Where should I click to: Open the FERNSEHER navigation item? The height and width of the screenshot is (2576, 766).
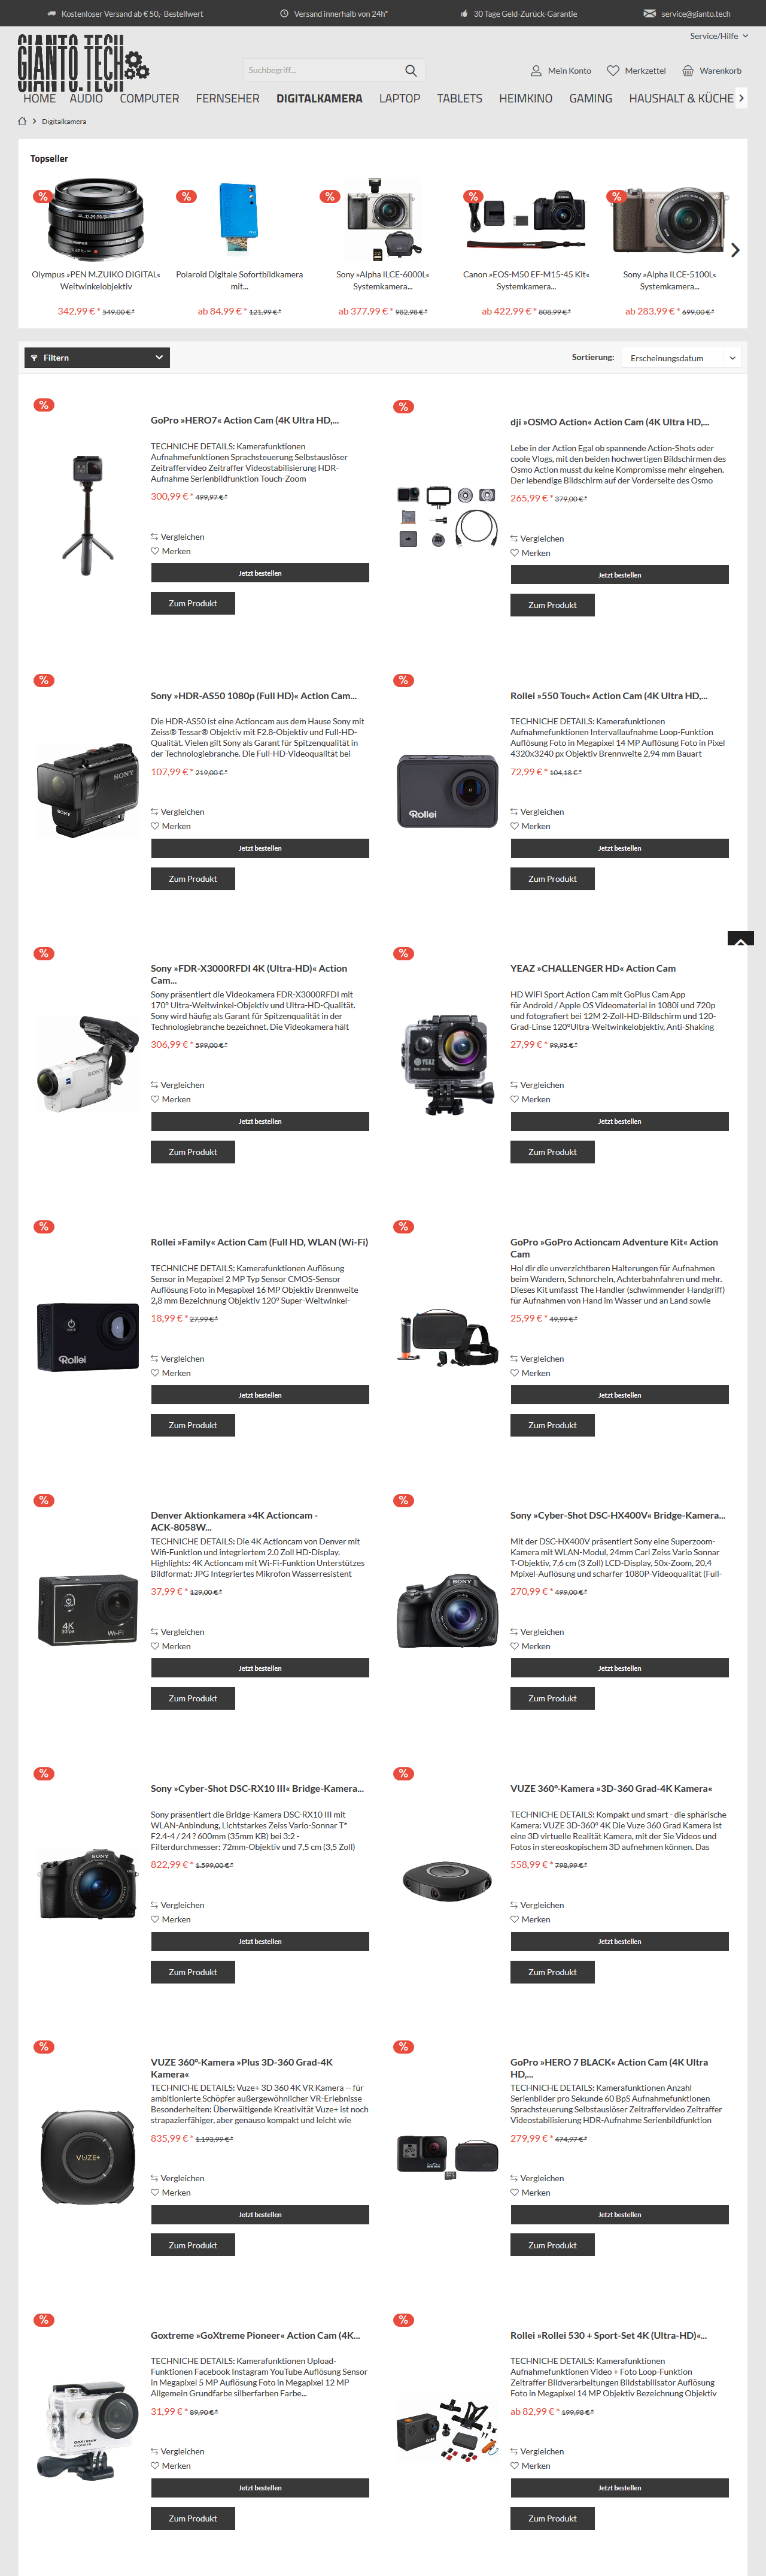[227, 98]
